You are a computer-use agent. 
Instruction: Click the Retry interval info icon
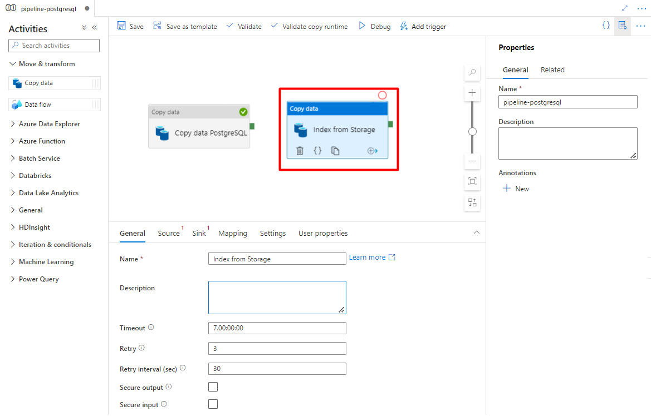[x=183, y=368]
